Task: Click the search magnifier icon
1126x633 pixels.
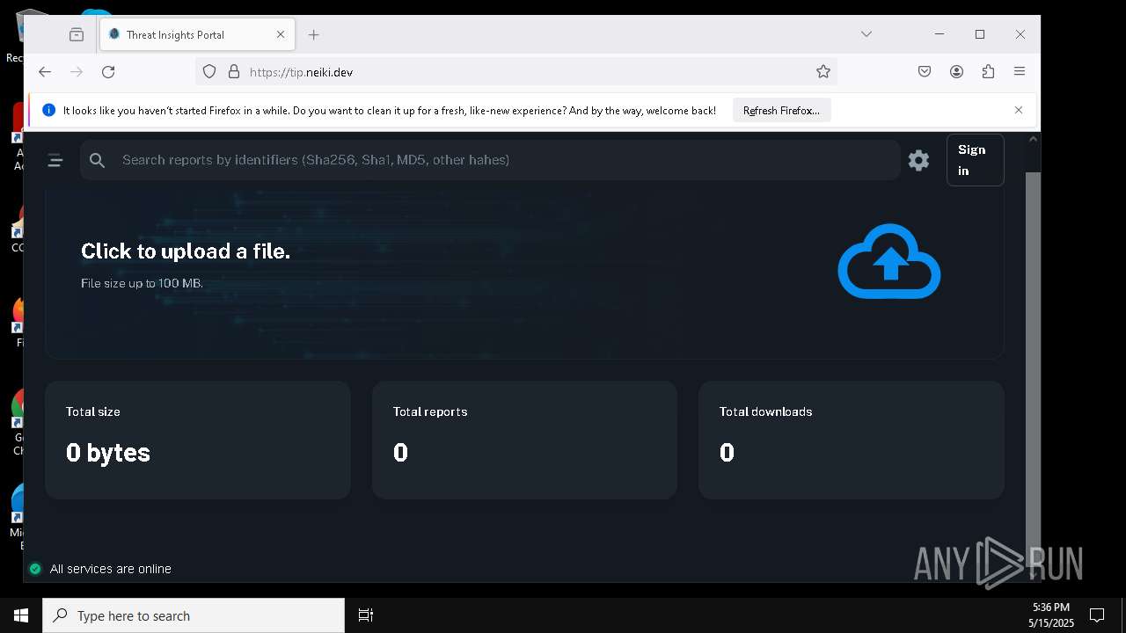Action: (x=98, y=160)
